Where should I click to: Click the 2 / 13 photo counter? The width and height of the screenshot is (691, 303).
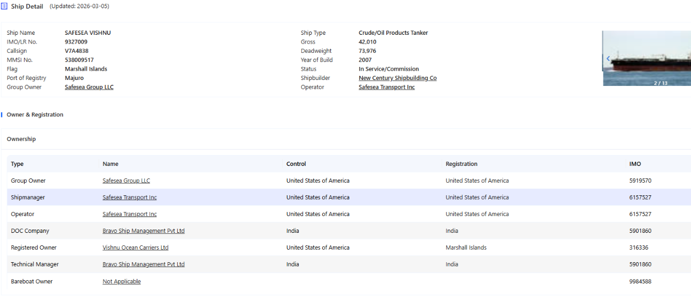pos(660,83)
